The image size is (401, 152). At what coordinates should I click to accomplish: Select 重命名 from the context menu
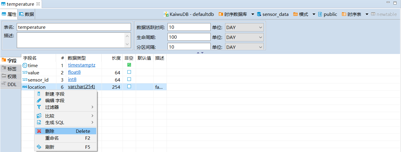coord(52,138)
